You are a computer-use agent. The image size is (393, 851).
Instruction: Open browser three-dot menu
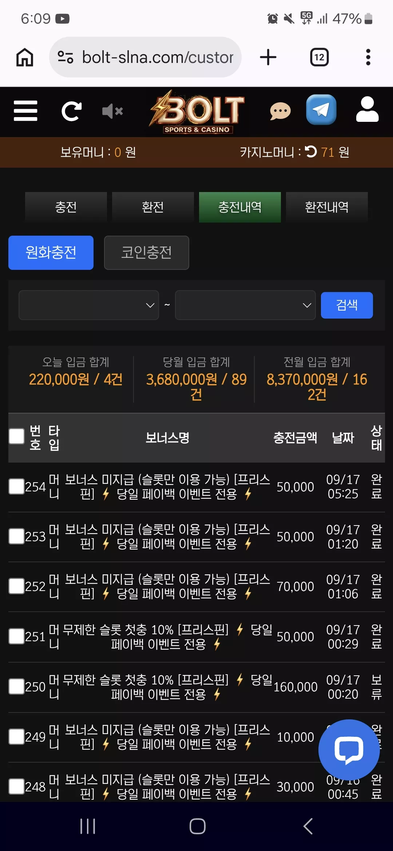point(368,57)
